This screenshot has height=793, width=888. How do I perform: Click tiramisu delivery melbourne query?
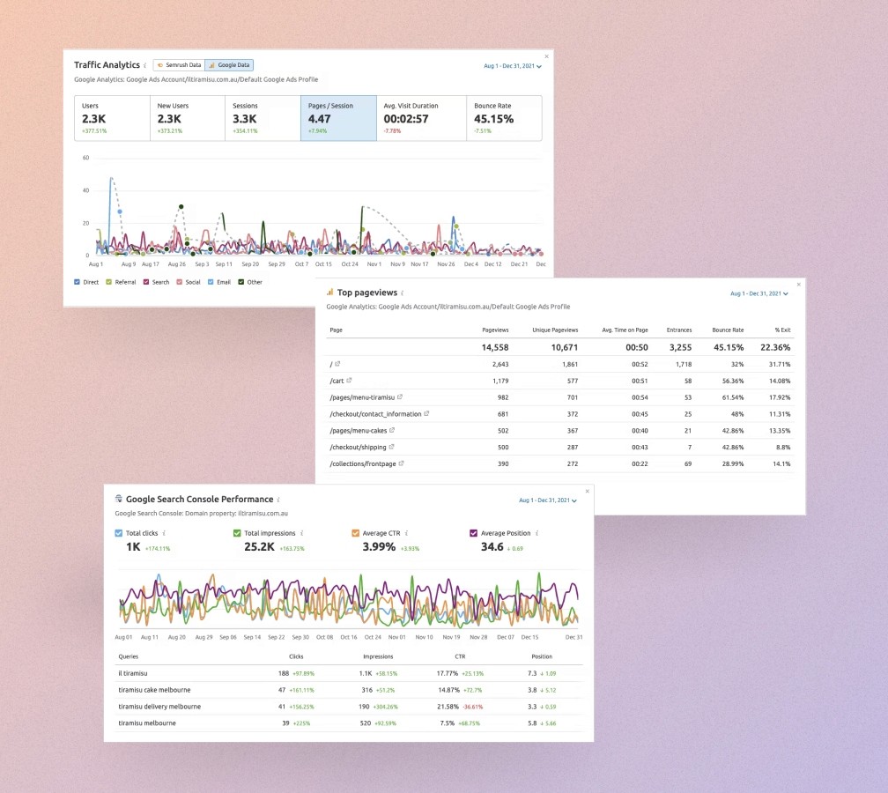click(159, 707)
